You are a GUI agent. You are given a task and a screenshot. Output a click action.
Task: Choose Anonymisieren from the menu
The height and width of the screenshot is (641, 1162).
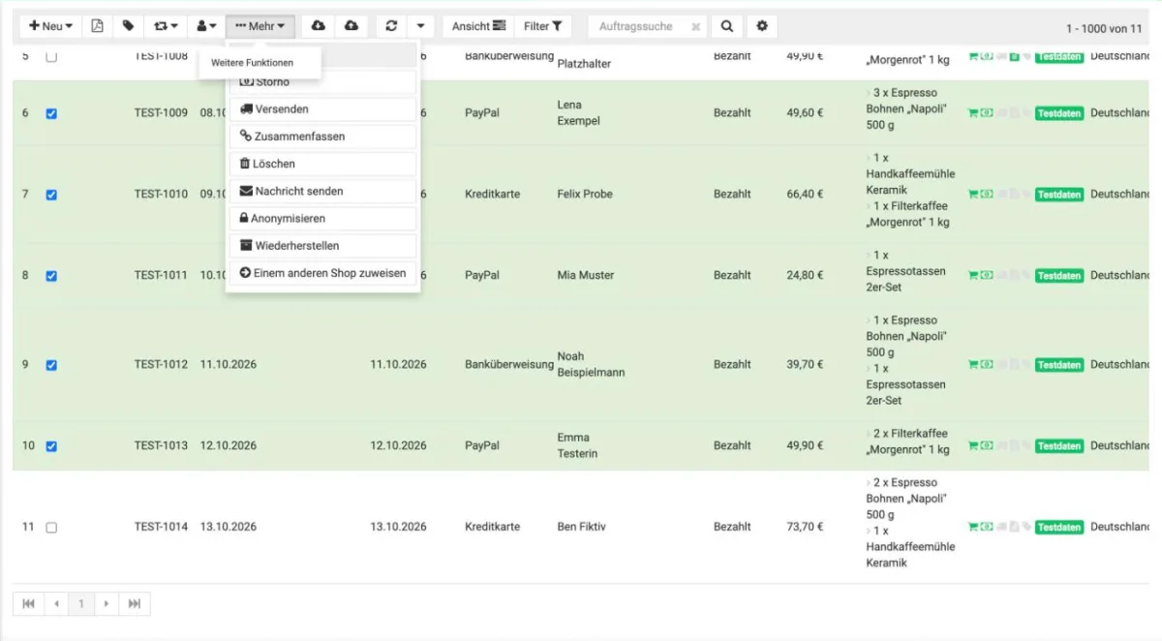322,219
